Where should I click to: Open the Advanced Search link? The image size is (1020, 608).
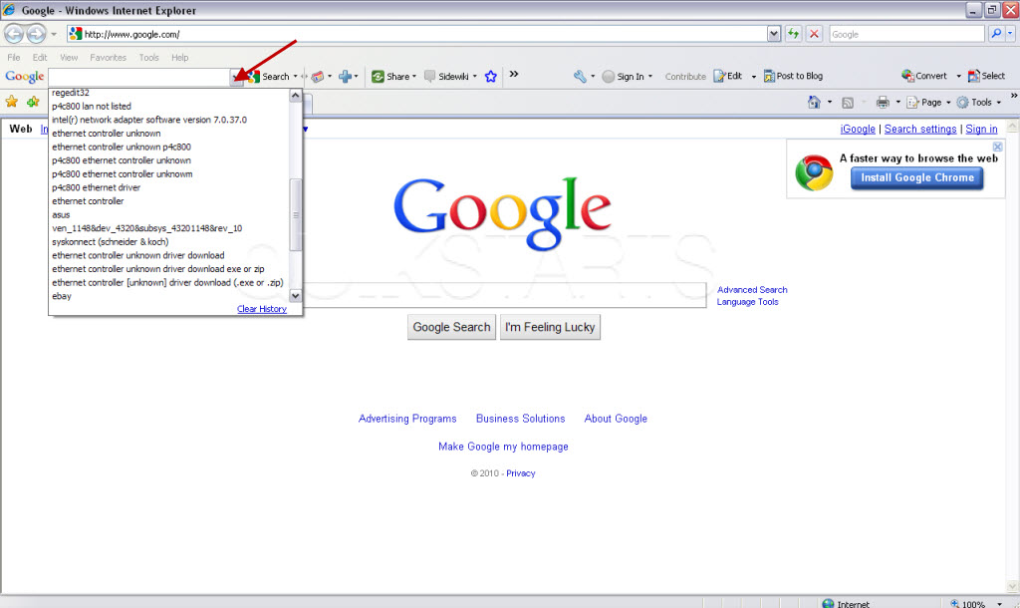(x=752, y=290)
